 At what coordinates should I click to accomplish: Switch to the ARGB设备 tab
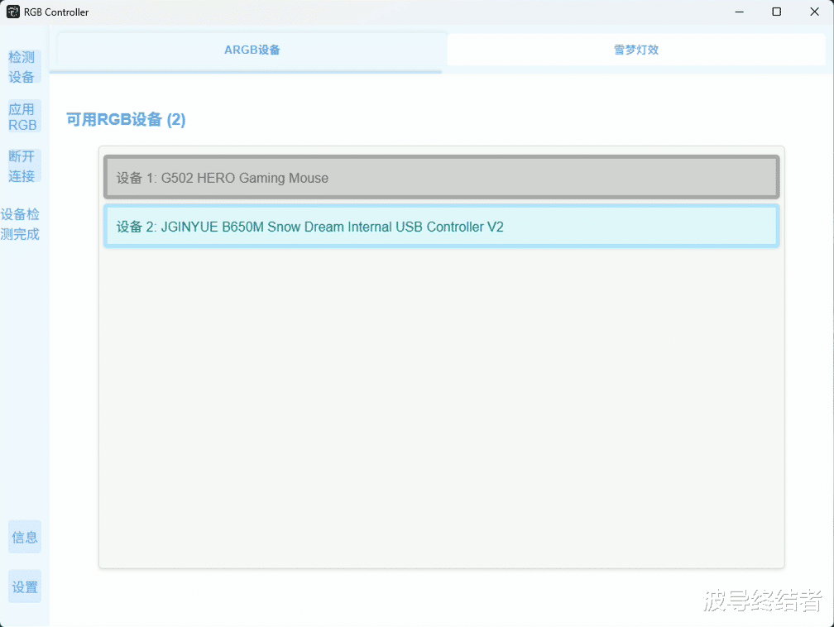[252, 50]
